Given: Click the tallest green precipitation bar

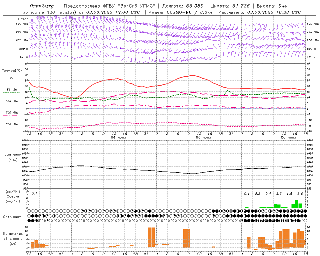Looking at the screenshot, I should pyautogui.click(x=296, y=204).
